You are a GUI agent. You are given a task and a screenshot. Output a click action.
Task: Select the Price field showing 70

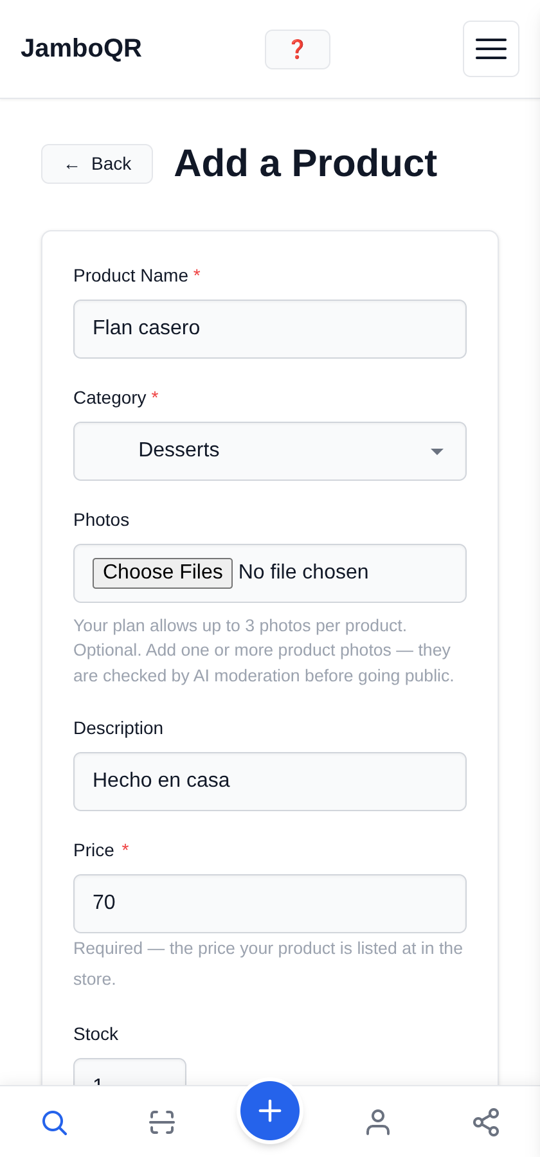[x=270, y=904]
